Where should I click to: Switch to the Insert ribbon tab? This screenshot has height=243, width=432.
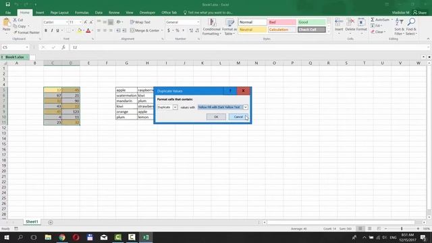[x=40, y=12]
